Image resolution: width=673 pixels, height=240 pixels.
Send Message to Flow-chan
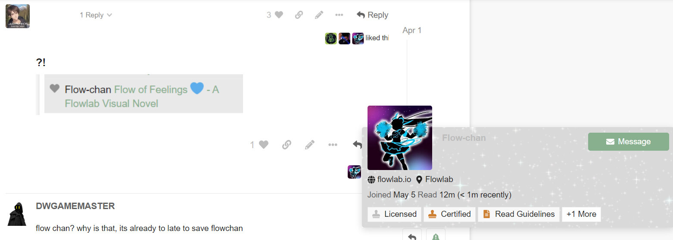pos(628,142)
